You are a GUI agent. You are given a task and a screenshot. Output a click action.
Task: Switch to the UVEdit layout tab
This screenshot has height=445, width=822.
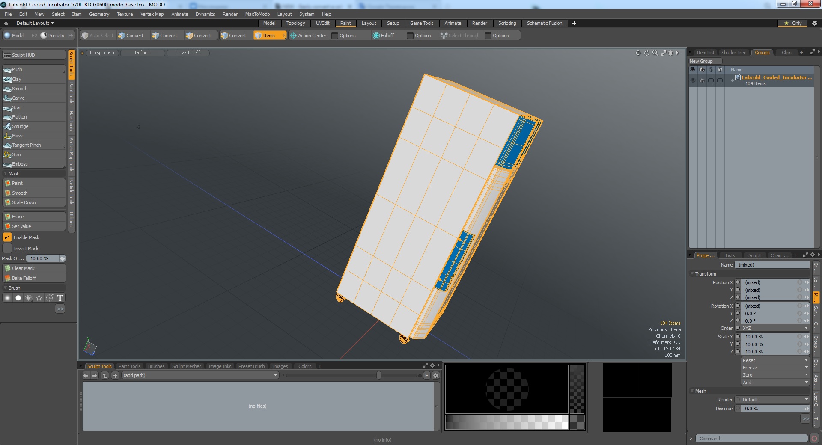pos(322,23)
